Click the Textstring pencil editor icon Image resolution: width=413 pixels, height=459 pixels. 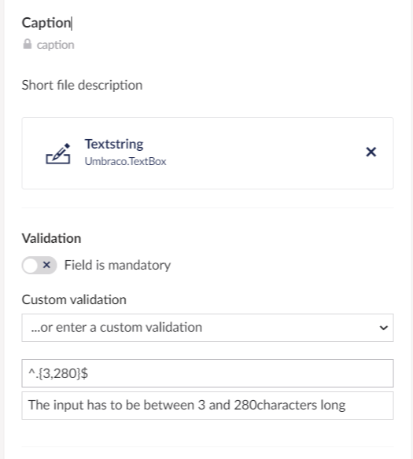(x=58, y=153)
